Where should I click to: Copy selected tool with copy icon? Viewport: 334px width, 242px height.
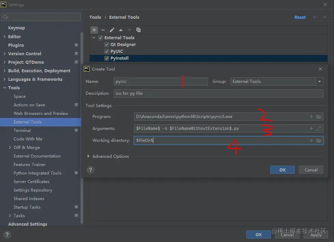(139, 30)
